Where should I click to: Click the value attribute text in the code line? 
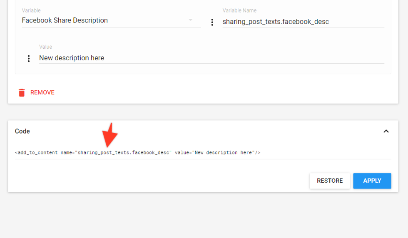click(x=224, y=153)
